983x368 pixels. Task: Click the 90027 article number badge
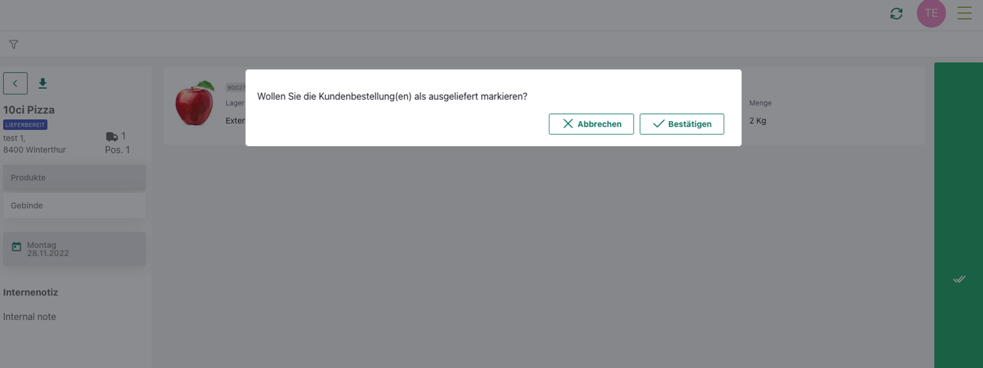click(235, 88)
